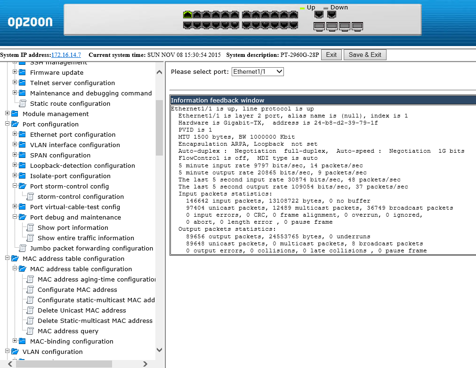Viewport: 476px width, 368px height.
Task: Click the sidebar vertical scrollbar thumb
Action: pyautogui.click(x=160, y=128)
